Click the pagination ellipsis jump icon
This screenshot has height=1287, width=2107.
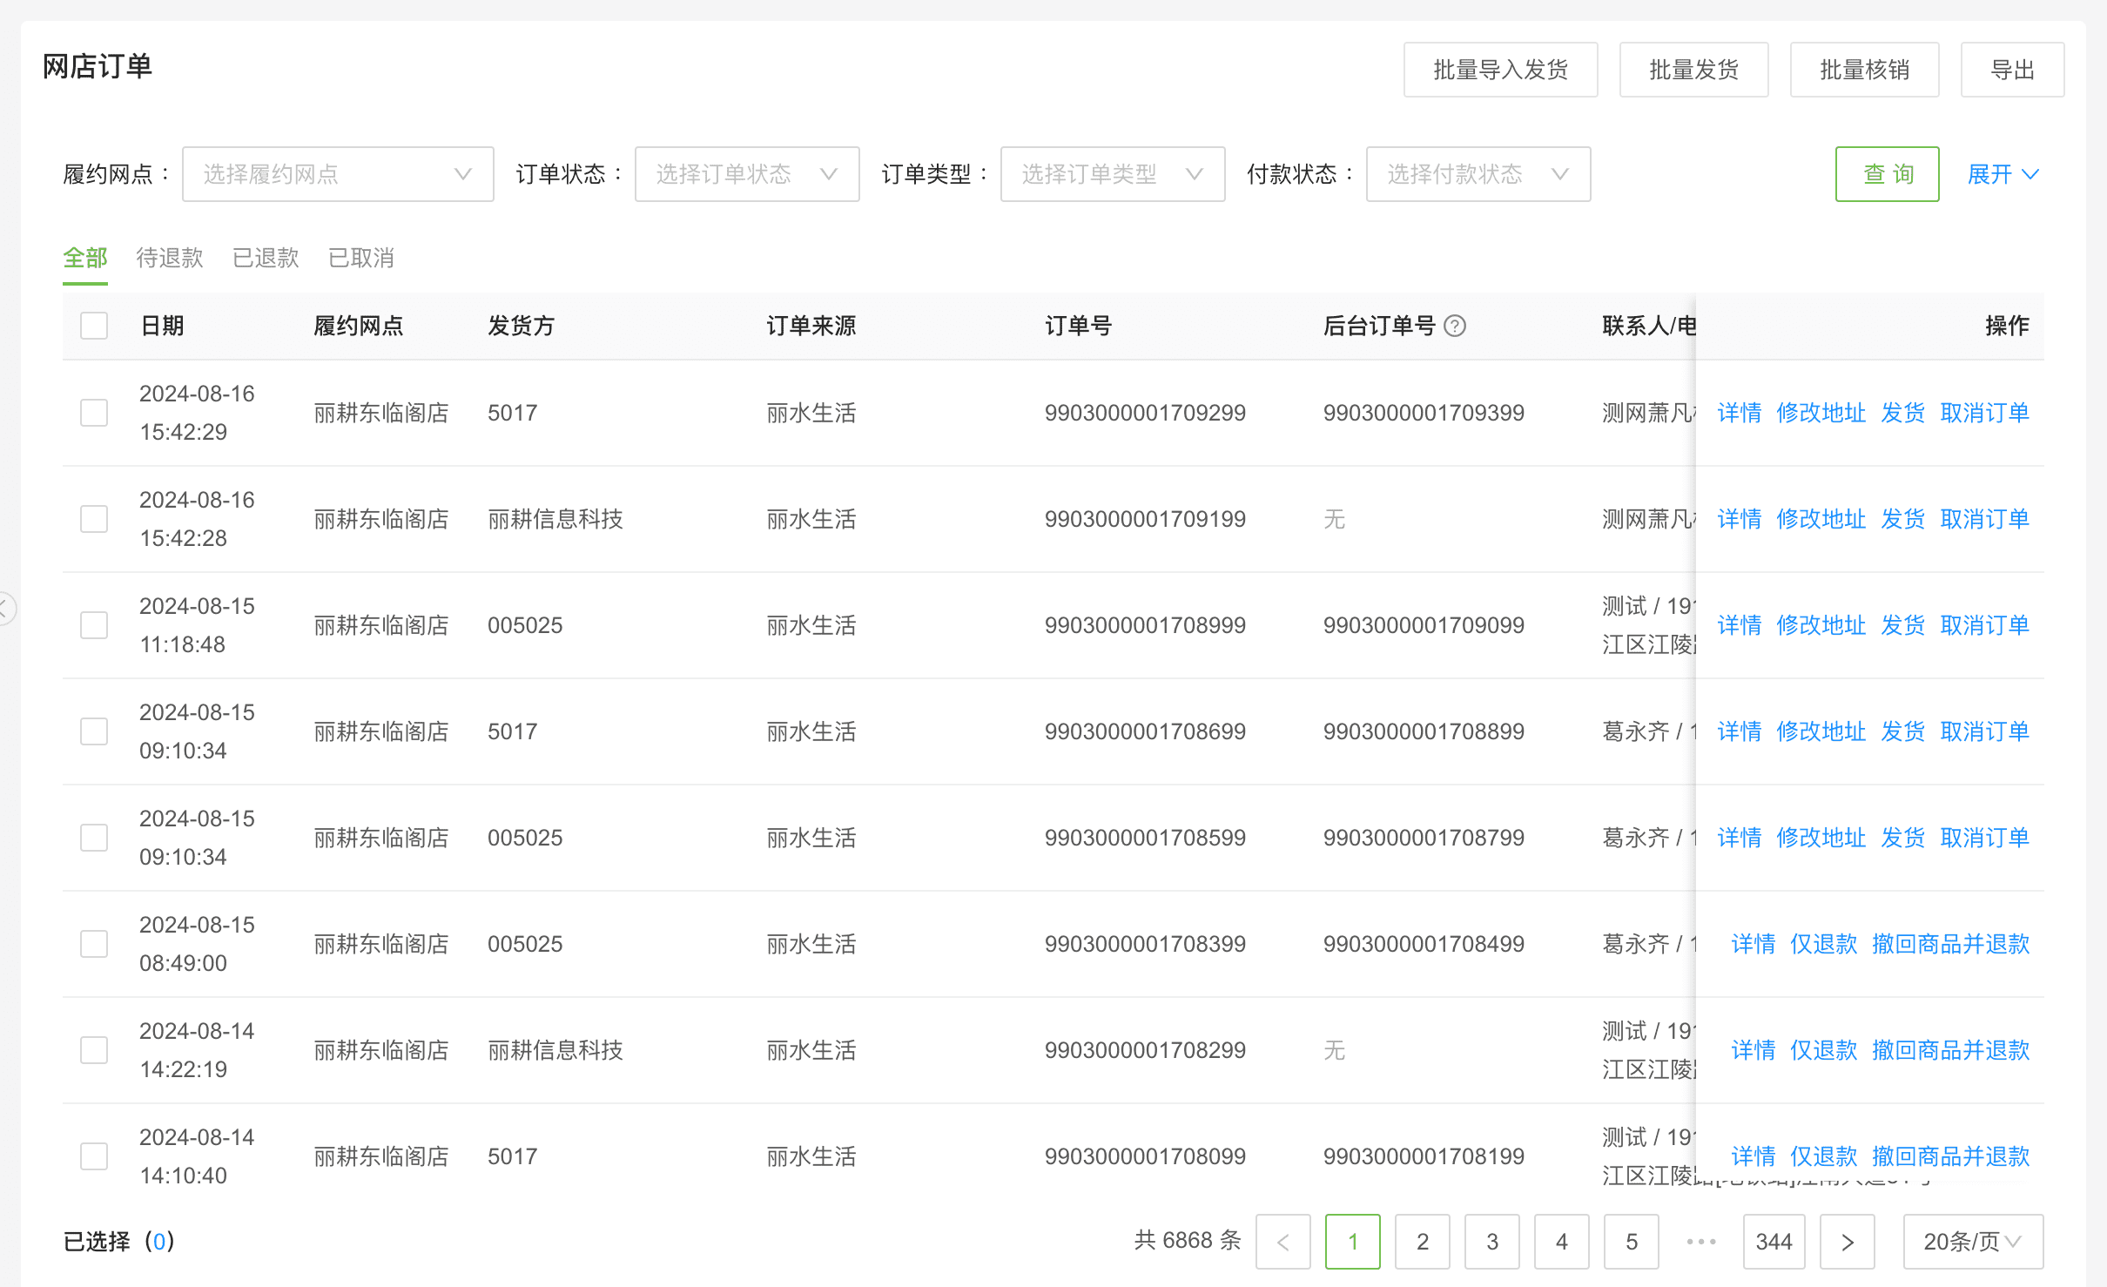tap(1700, 1241)
